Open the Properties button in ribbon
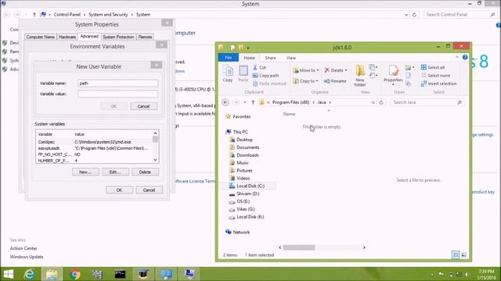Viewport: 501px width, 281px height. [x=393, y=75]
